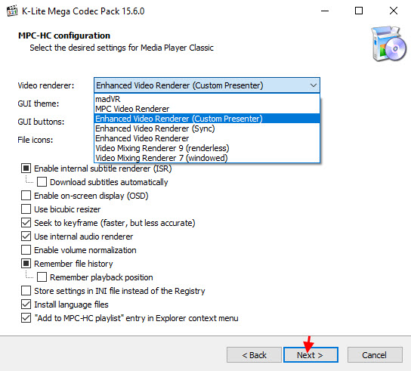Toggle Remember file history
This screenshot has width=411, height=371.
click(x=26, y=264)
